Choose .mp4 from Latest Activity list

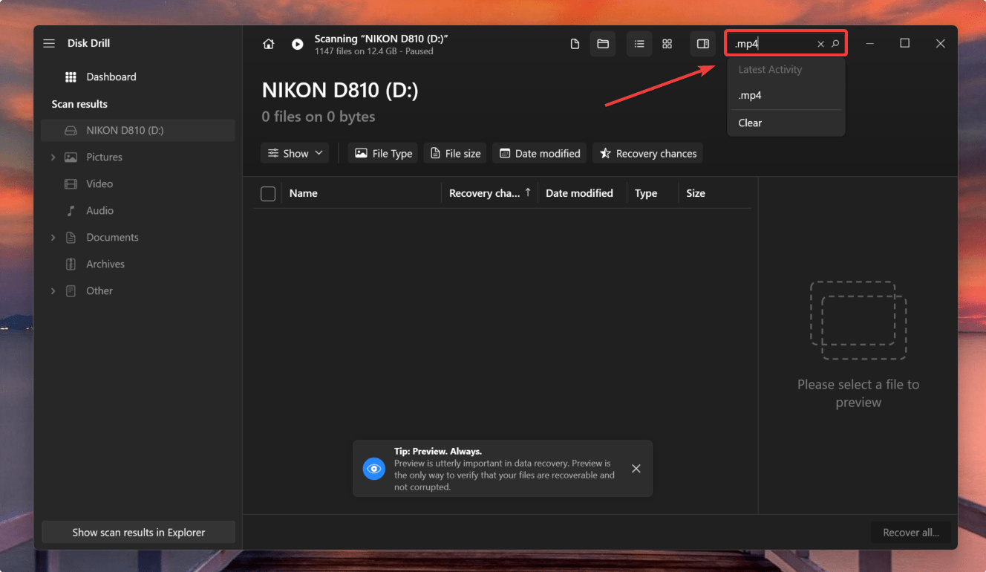pos(786,95)
